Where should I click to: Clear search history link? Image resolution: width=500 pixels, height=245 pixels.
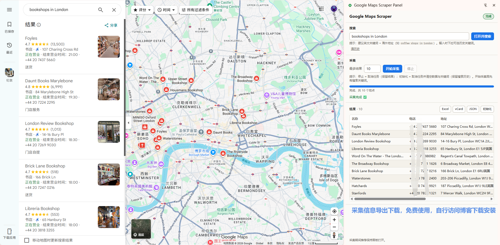tap(355, 49)
